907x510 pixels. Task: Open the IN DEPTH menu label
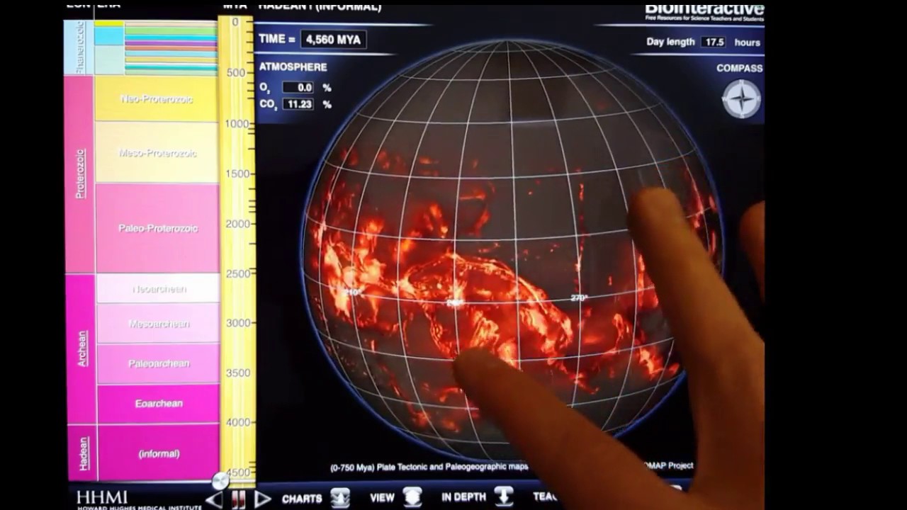(463, 497)
